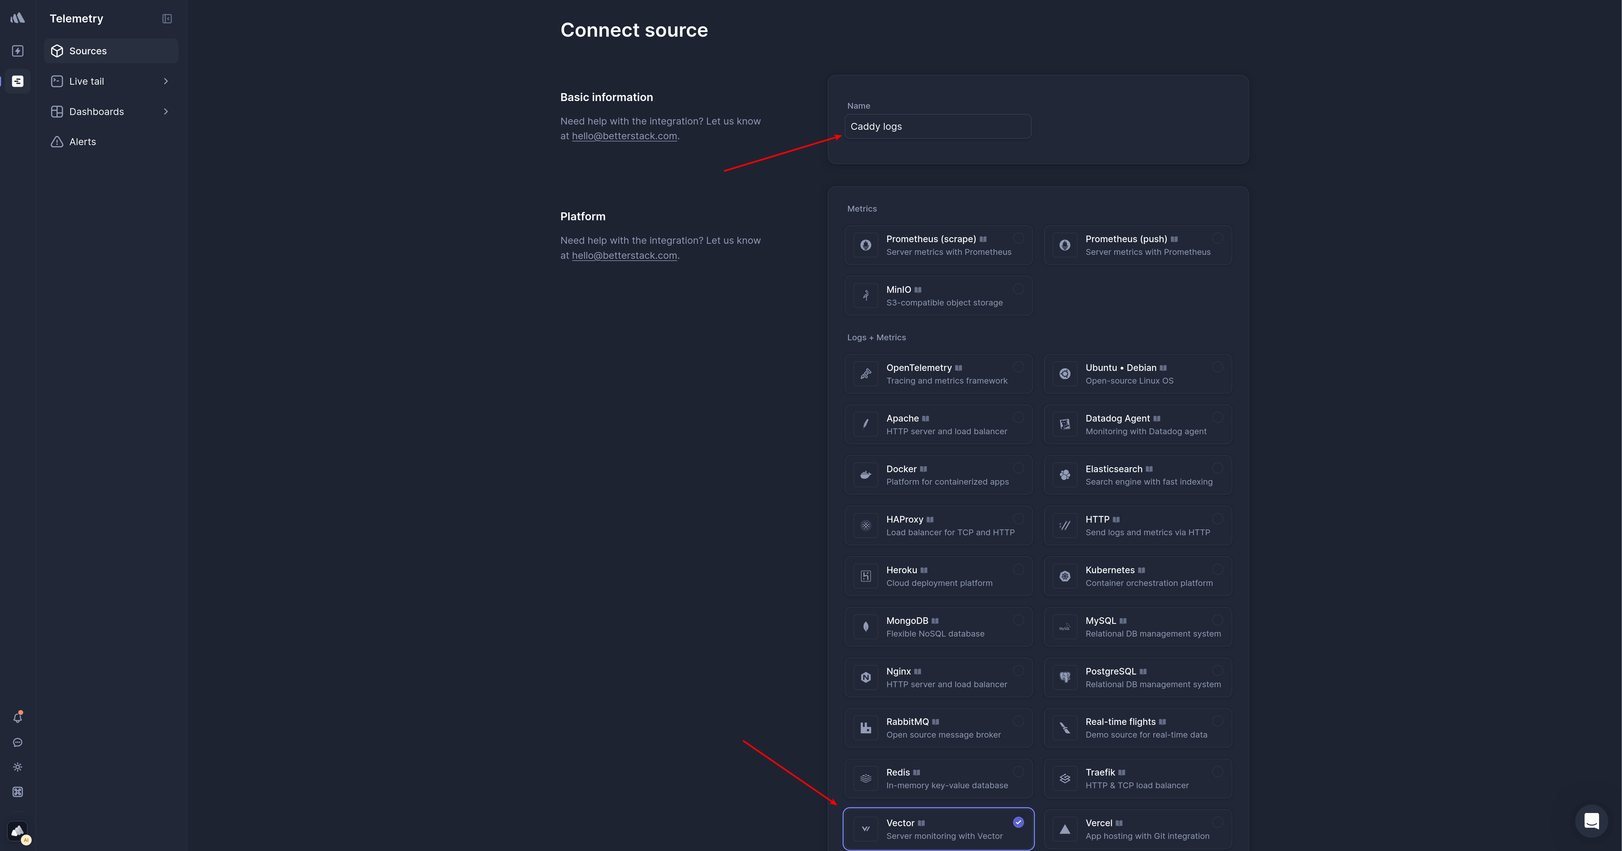Expand the Dashboards submenu chevron

[x=166, y=111]
